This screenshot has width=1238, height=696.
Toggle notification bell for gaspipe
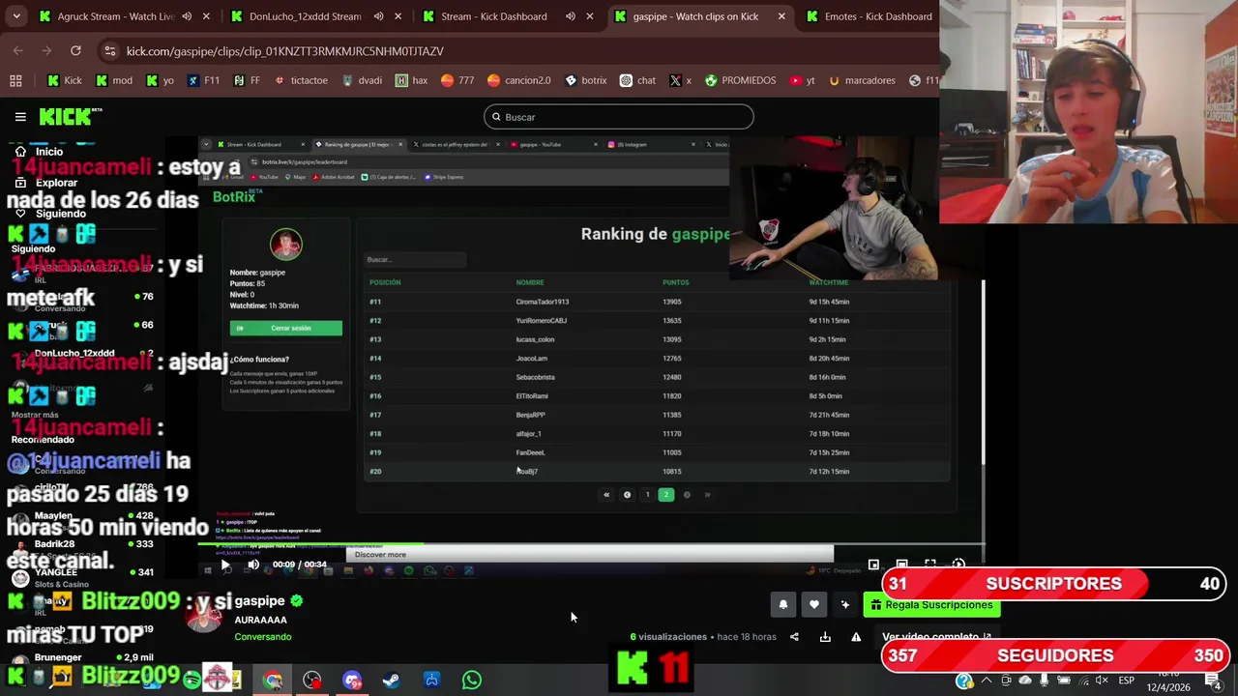point(783,605)
